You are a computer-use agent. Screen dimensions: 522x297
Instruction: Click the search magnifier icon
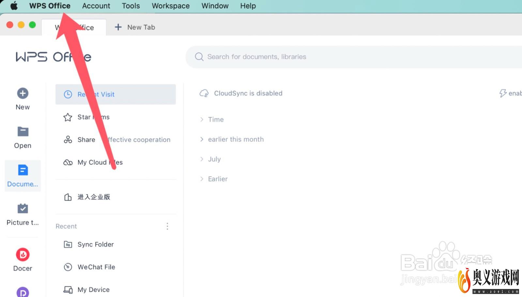(x=199, y=57)
